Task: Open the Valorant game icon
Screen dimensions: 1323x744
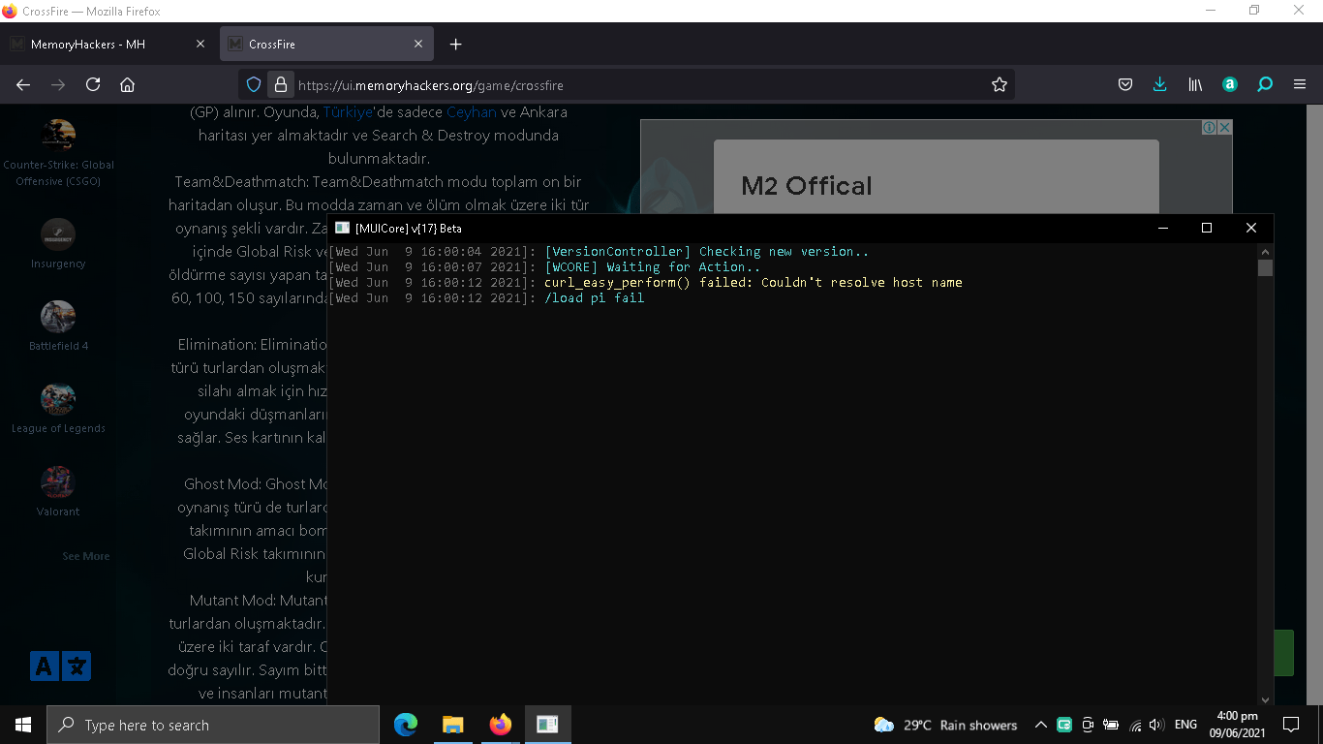Action: pyautogui.click(x=58, y=482)
